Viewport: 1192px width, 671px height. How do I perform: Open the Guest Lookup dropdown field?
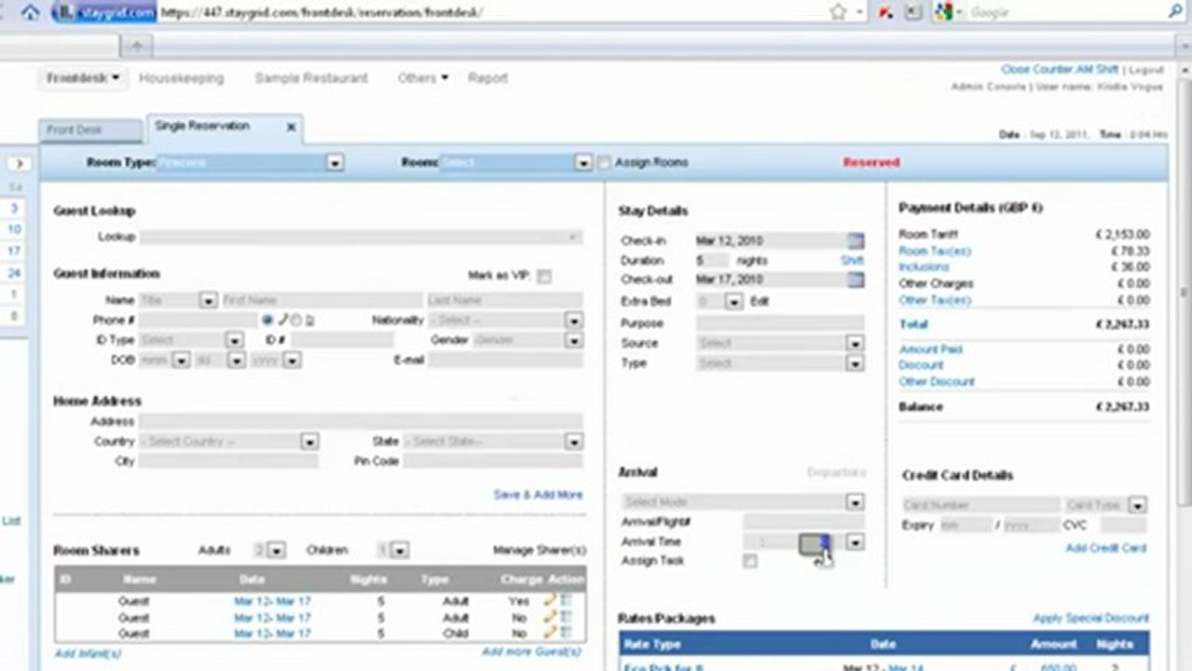(362, 238)
